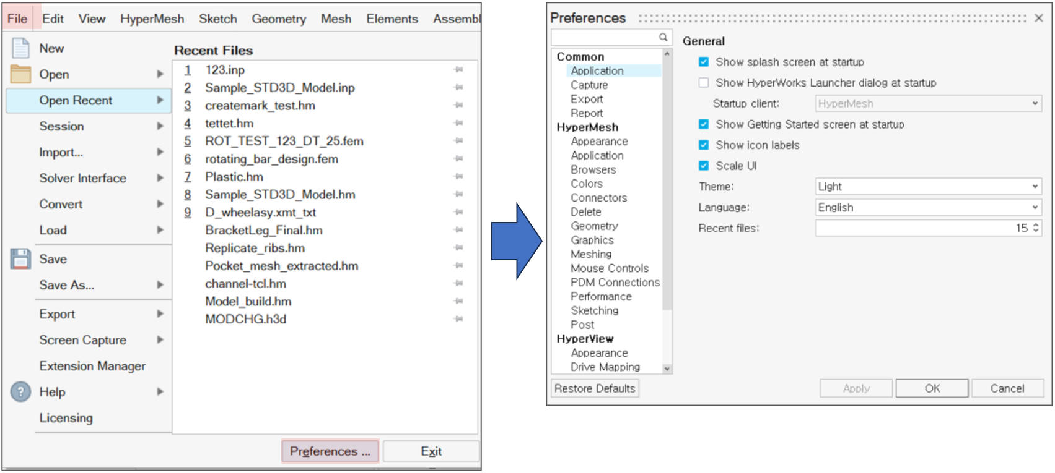Enable Show HyperWorks Launcher dialog at startup
Viewport: 1055px width, 473px height.
[704, 83]
